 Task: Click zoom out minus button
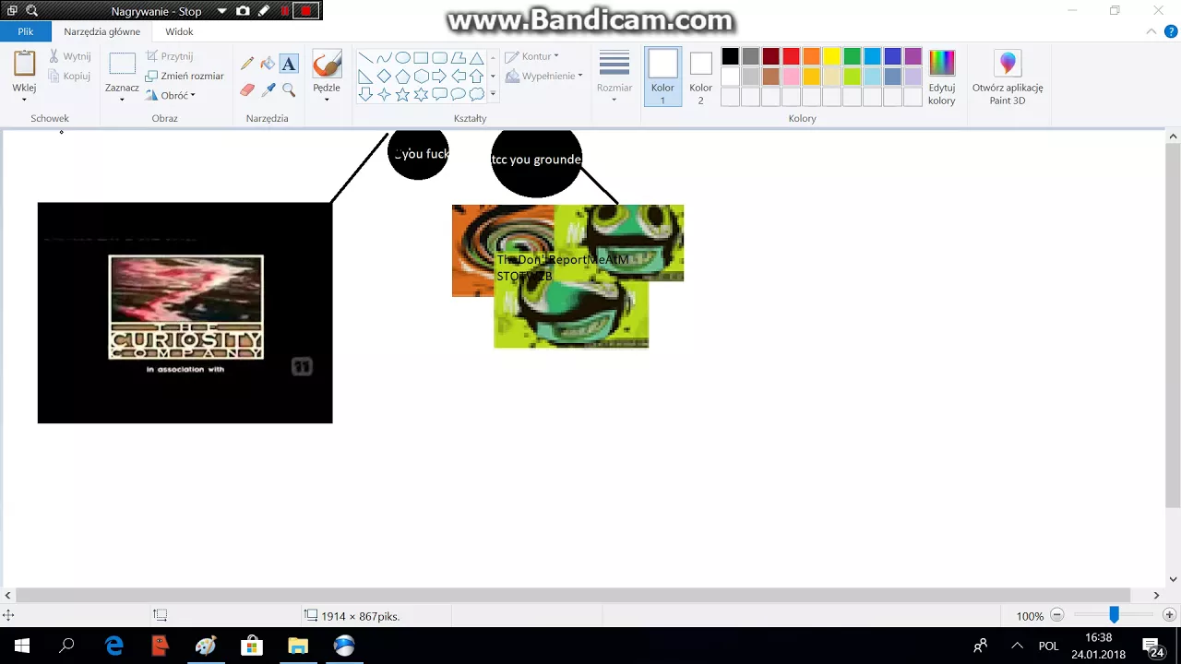pos(1057,615)
